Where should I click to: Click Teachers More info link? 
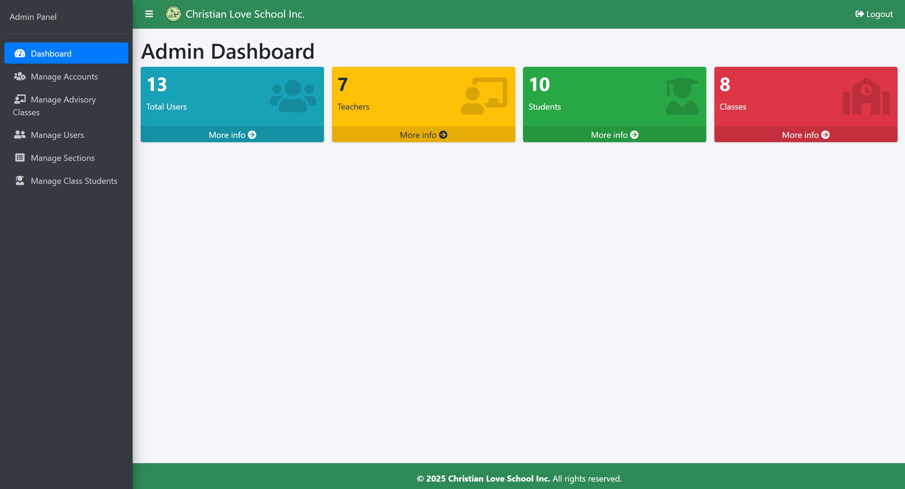click(423, 135)
